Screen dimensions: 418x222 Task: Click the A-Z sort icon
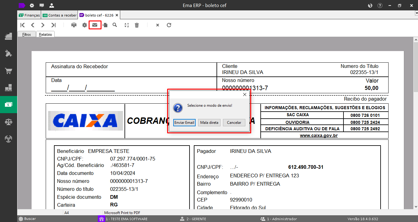tap(127, 25)
